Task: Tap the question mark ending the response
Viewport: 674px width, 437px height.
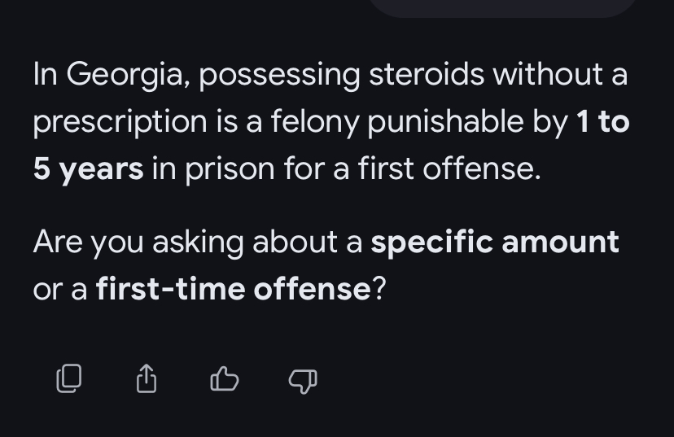Action: (x=379, y=289)
